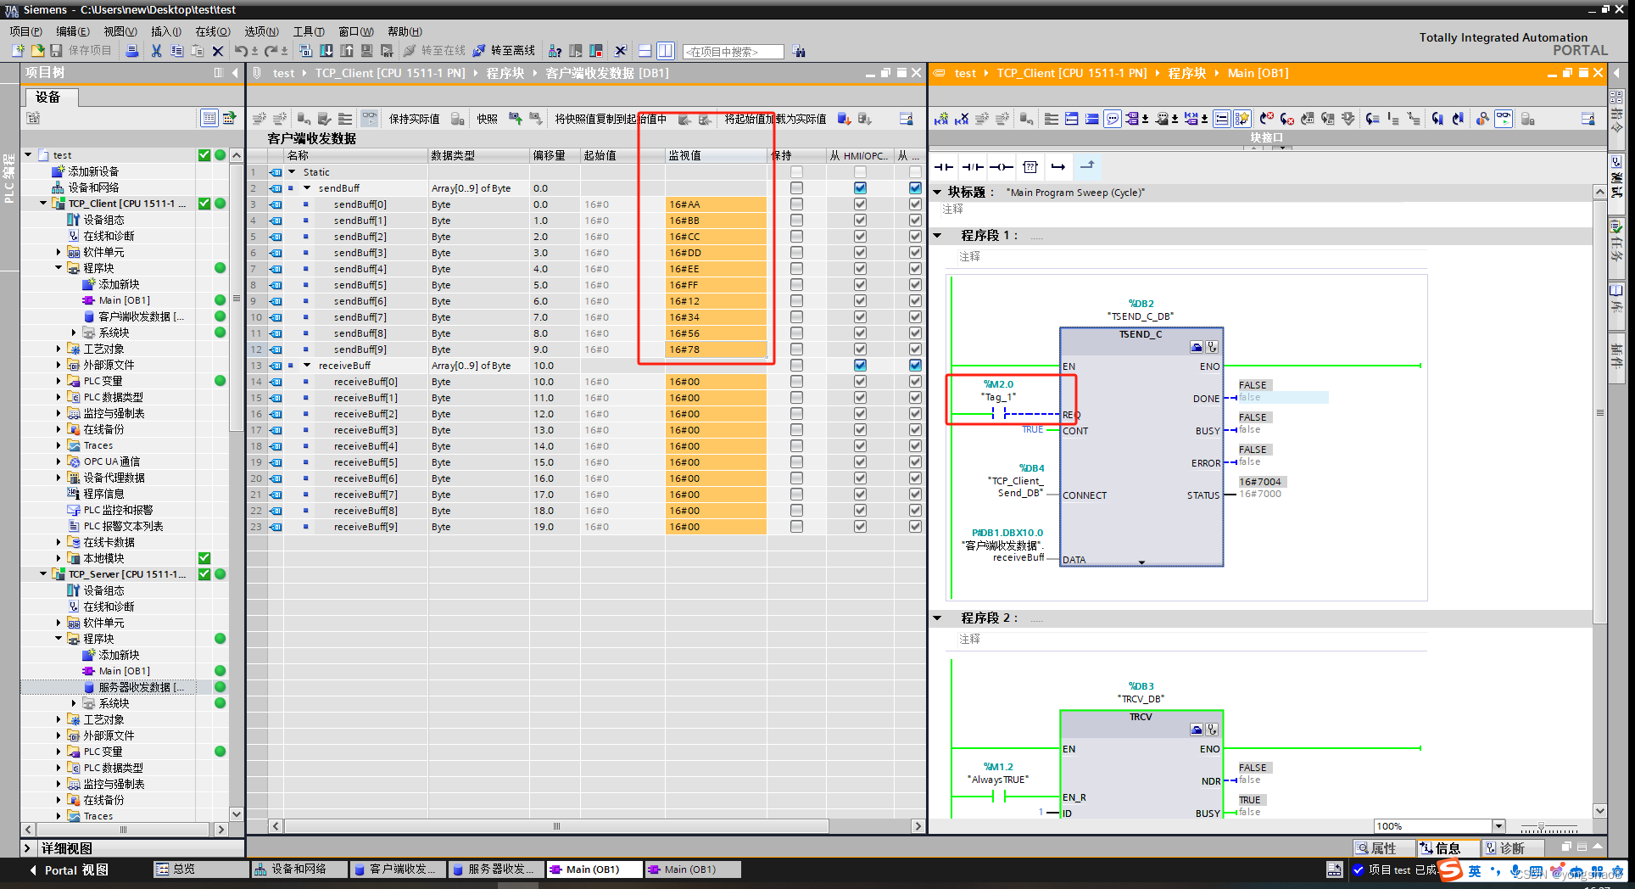Toggle retain checkbox for receiveBuff parent row
Image resolution: width=1635 pixels, height=889 pixels.
click(x=796, y=366)
